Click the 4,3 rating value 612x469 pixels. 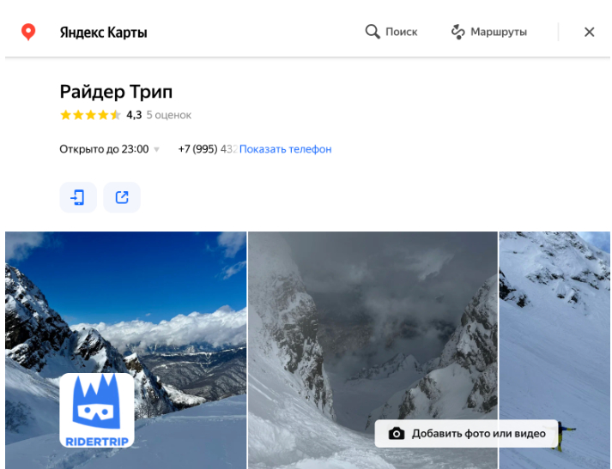tap(134, 115)
